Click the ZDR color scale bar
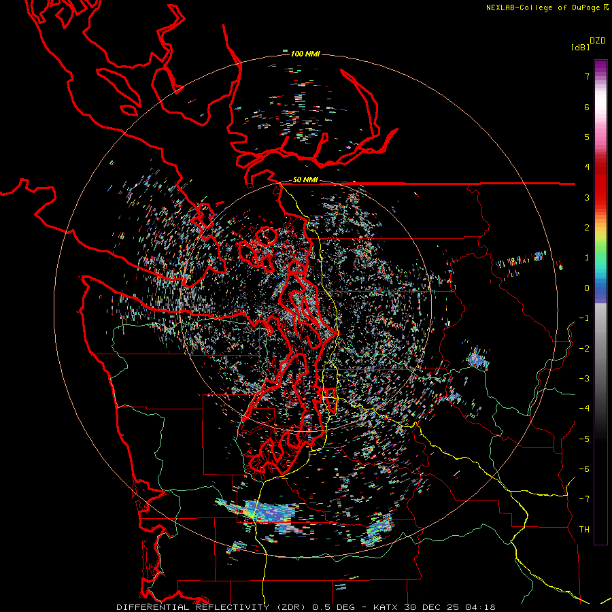 (600, 302)
